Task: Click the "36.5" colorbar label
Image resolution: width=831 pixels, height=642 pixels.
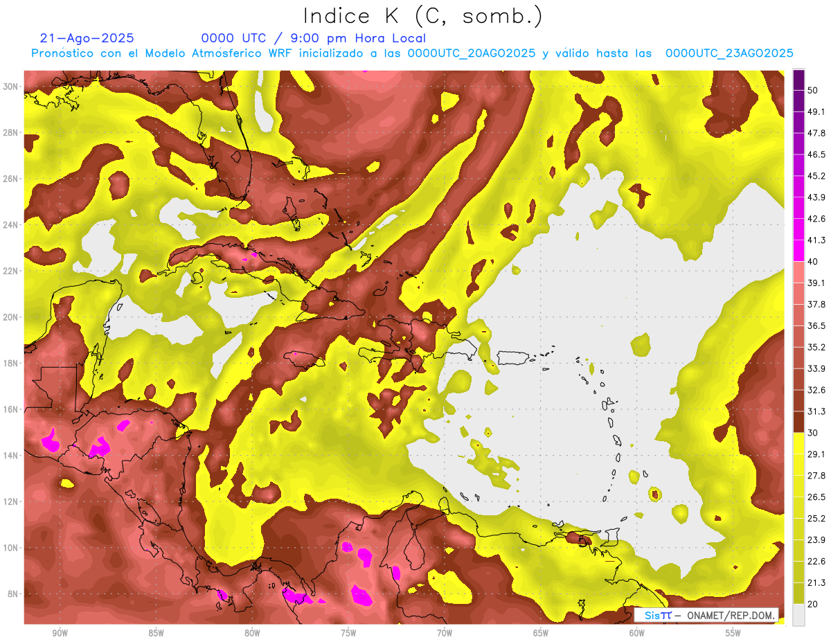Action: click(816, 326)
